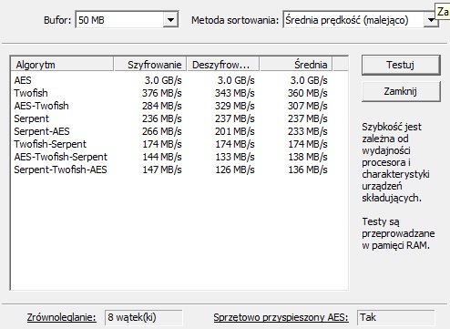This screenshot has width=450, height=329.
Task: Select the Serpent-AES row
Action: (171, 131)
